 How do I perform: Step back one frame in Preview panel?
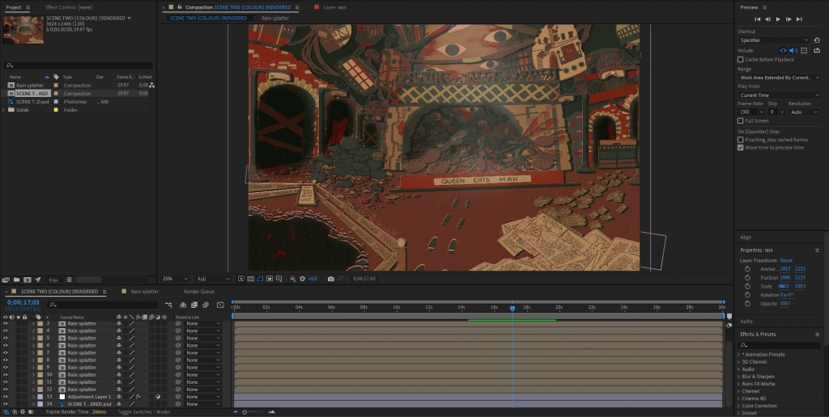pyautogui.click(x=767, y=19)
